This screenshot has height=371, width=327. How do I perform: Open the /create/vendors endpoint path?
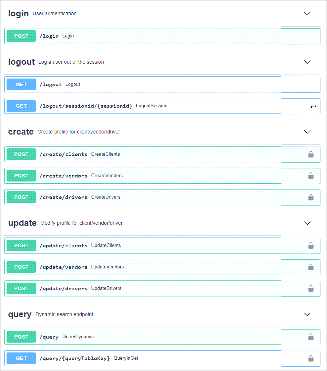63,176
